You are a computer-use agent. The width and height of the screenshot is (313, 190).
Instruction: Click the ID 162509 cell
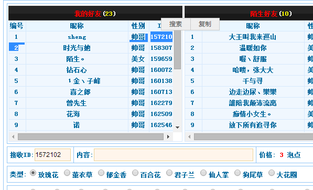click(161, 114)
